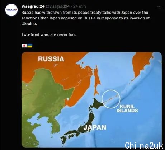Click the white circle marking the islands
Image resolution: width=165 pixels, height=150 pixels.
point(111,99)
